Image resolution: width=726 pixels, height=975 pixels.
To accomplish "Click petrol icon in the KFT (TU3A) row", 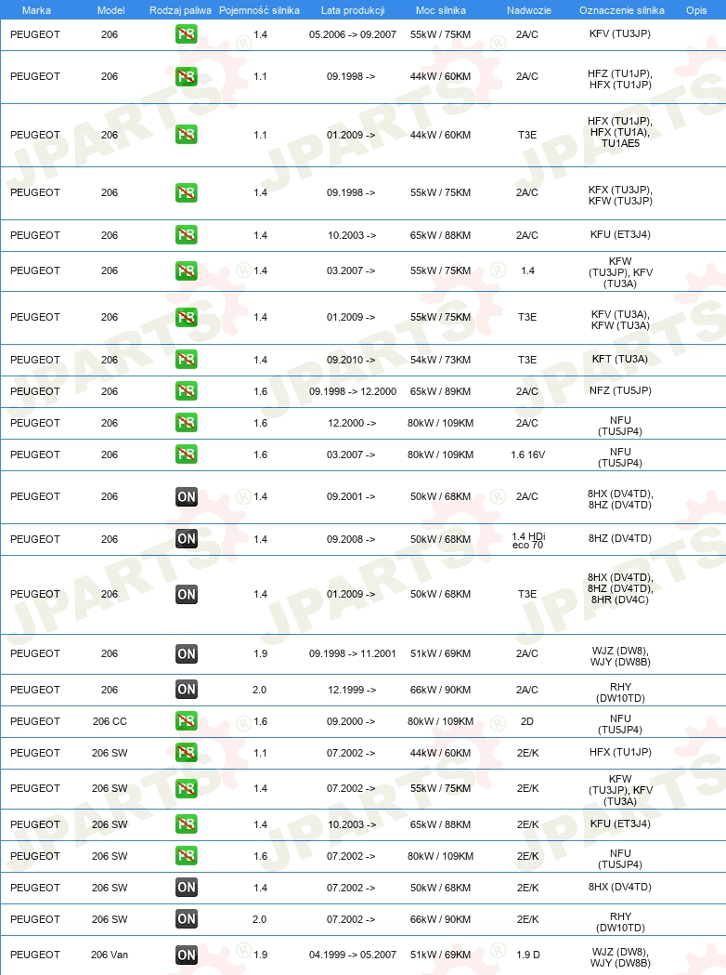I will [187, 360].
